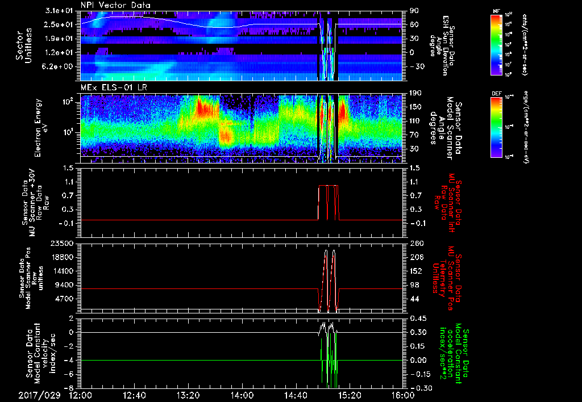582x402 pixels.
Task: Click the 18800 scanner position tick
Action: click(x=63, y=257)
